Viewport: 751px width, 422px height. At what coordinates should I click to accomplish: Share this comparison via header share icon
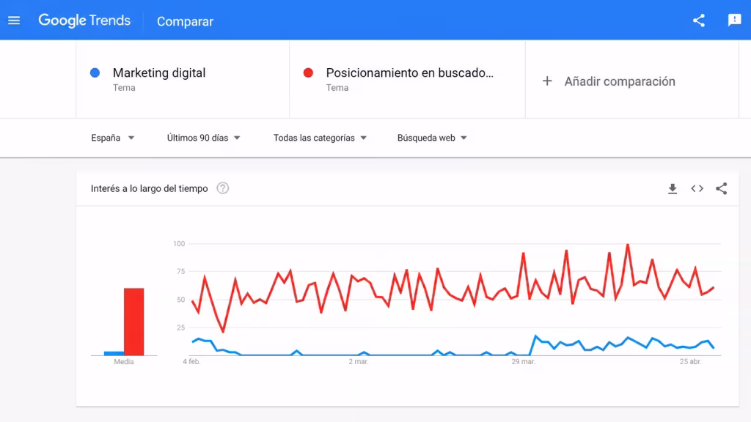tap(699, 20)
